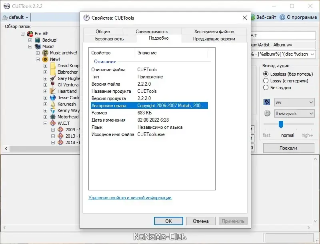The height and width of the screenshot is (244, 320).
Task: Open encoder settings gear icon
Action: click(x=267, y=113)
